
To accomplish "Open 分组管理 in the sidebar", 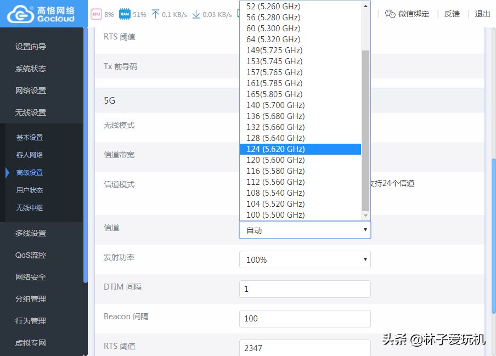I will 31,299.
